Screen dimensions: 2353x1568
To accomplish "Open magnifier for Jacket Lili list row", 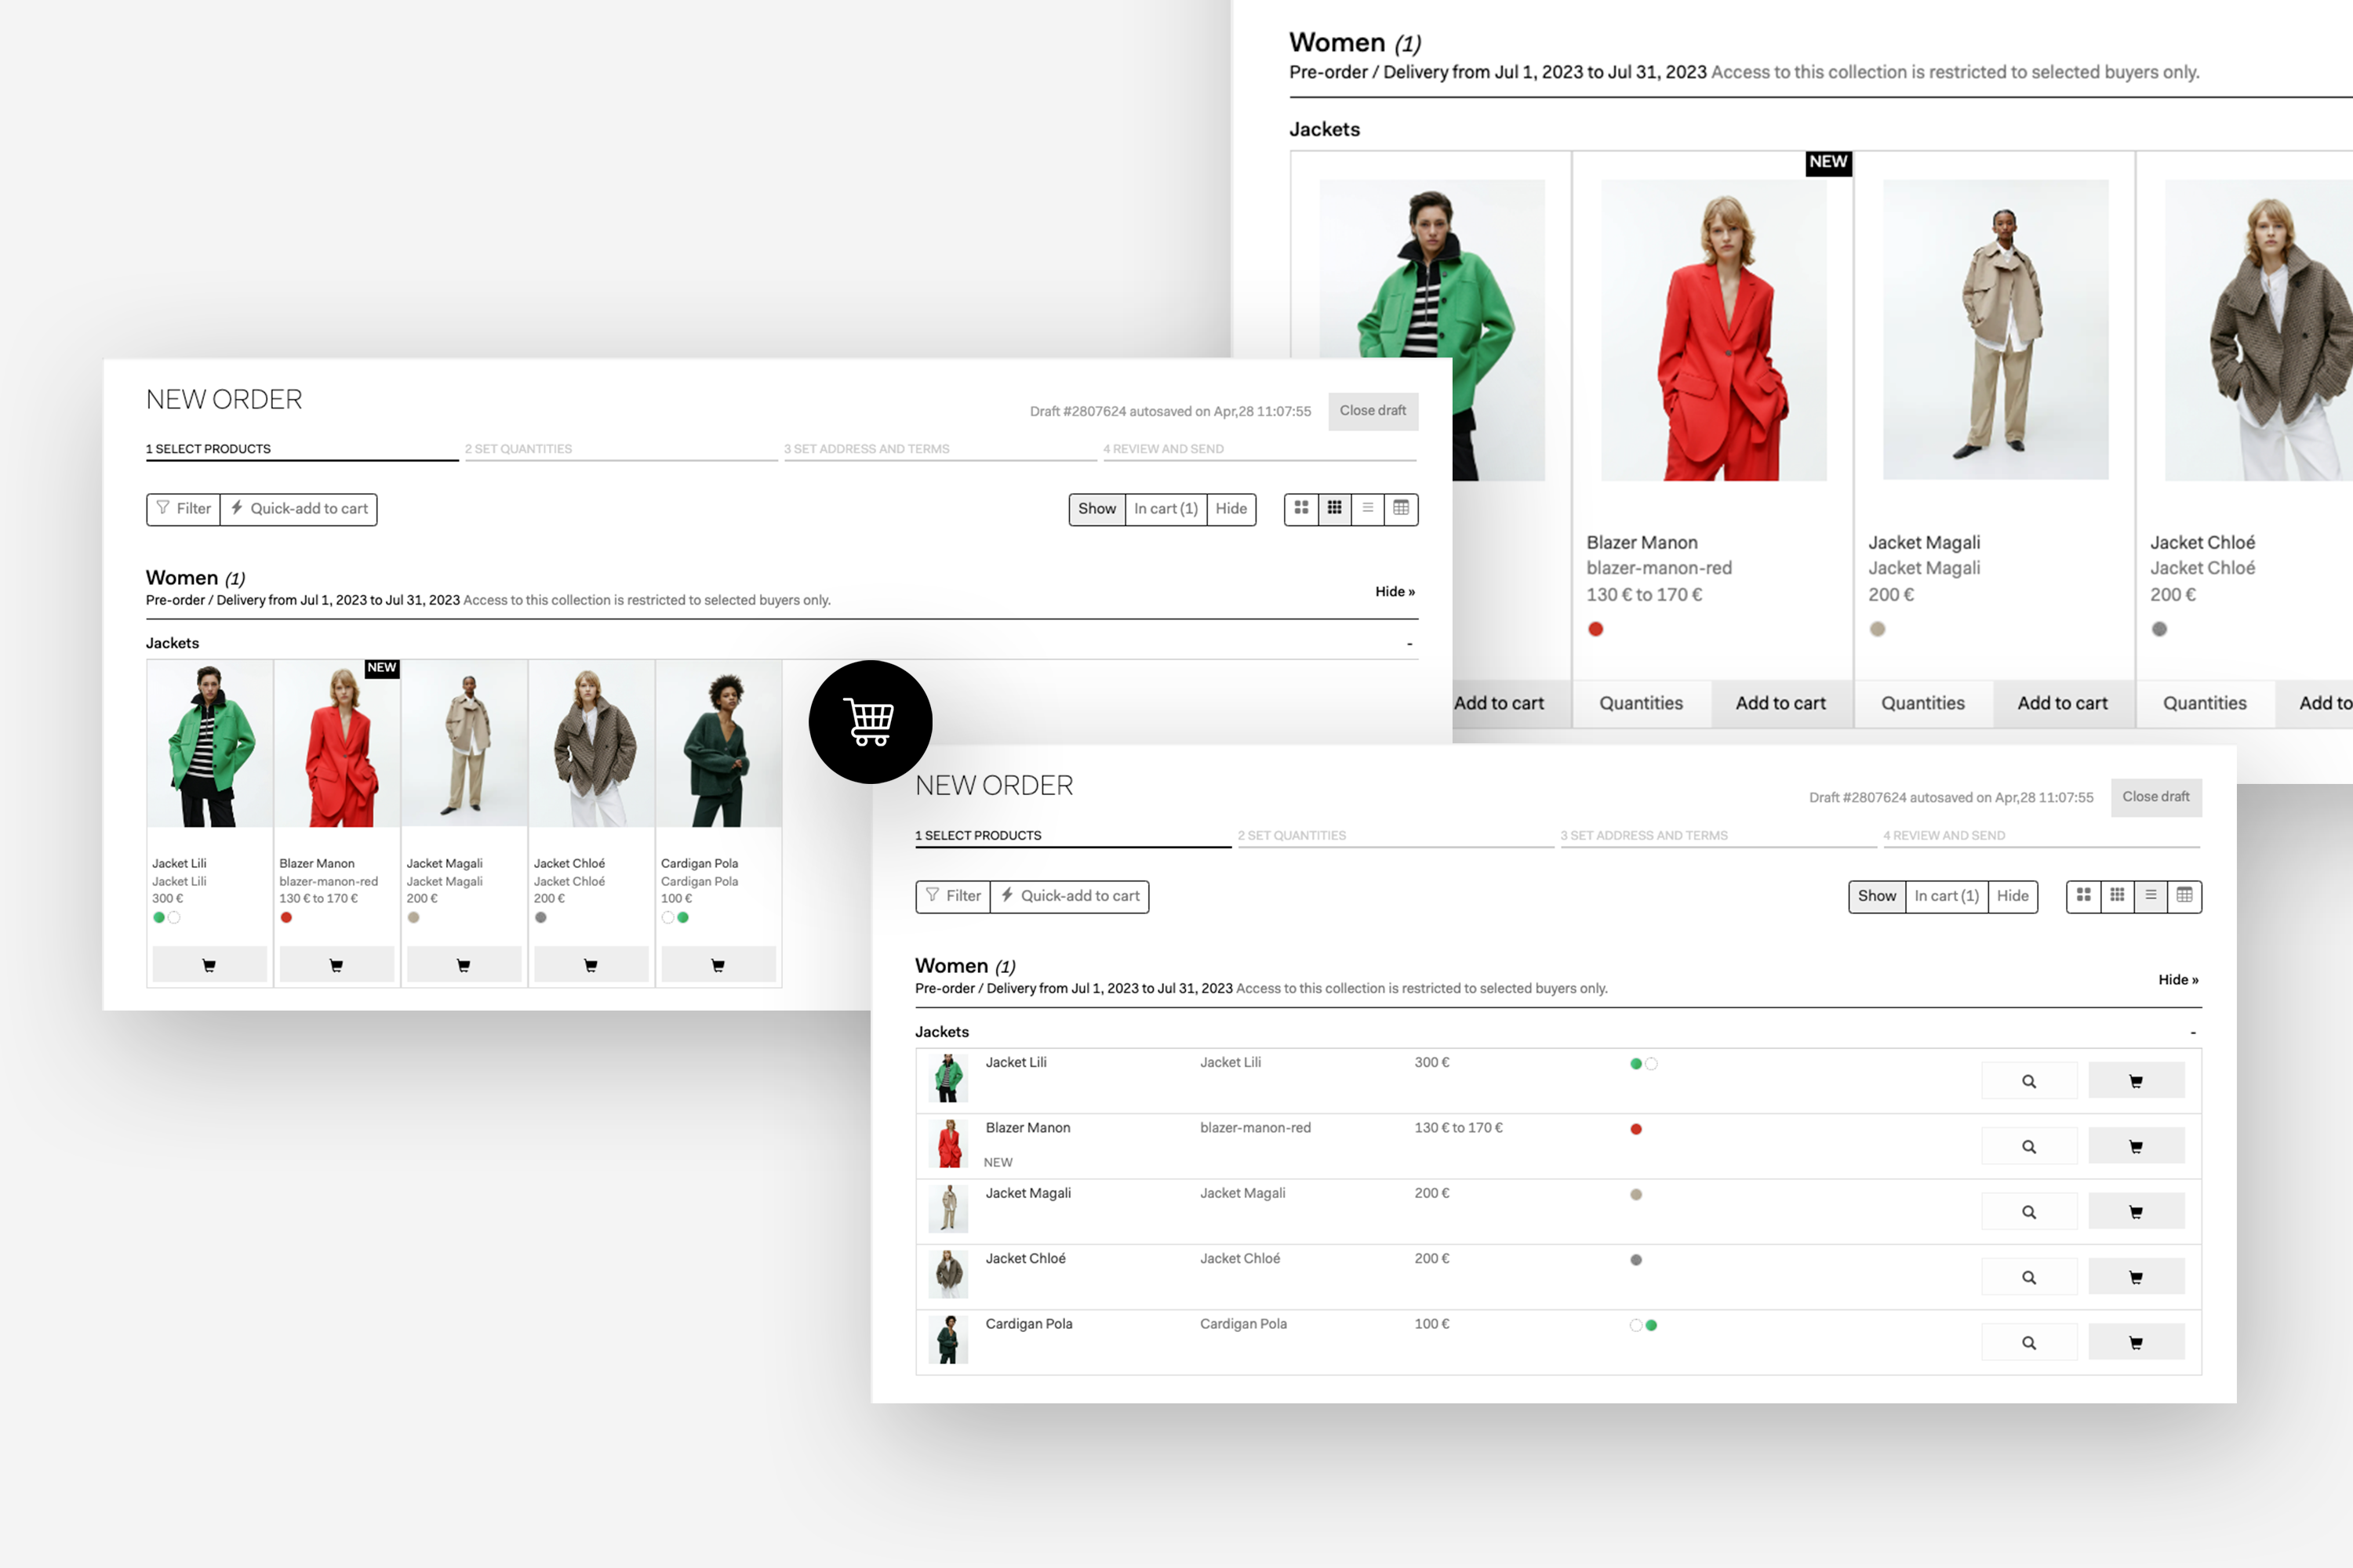I will click(2029, 1081).
